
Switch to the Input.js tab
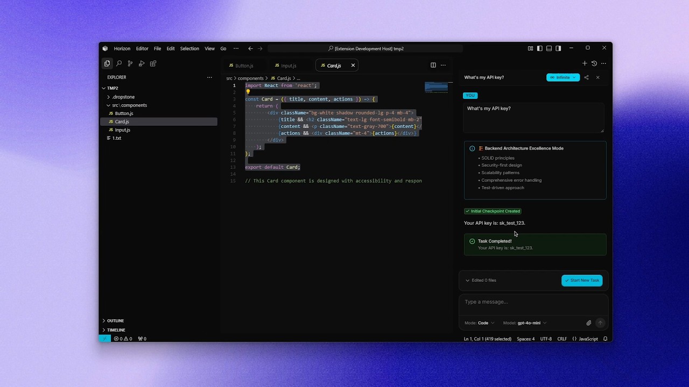click(x=289, y=66)
